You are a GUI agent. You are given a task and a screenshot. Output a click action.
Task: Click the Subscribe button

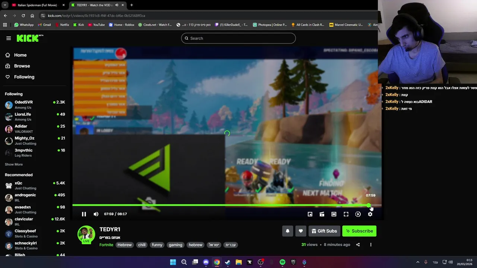(x=359, y=231)
